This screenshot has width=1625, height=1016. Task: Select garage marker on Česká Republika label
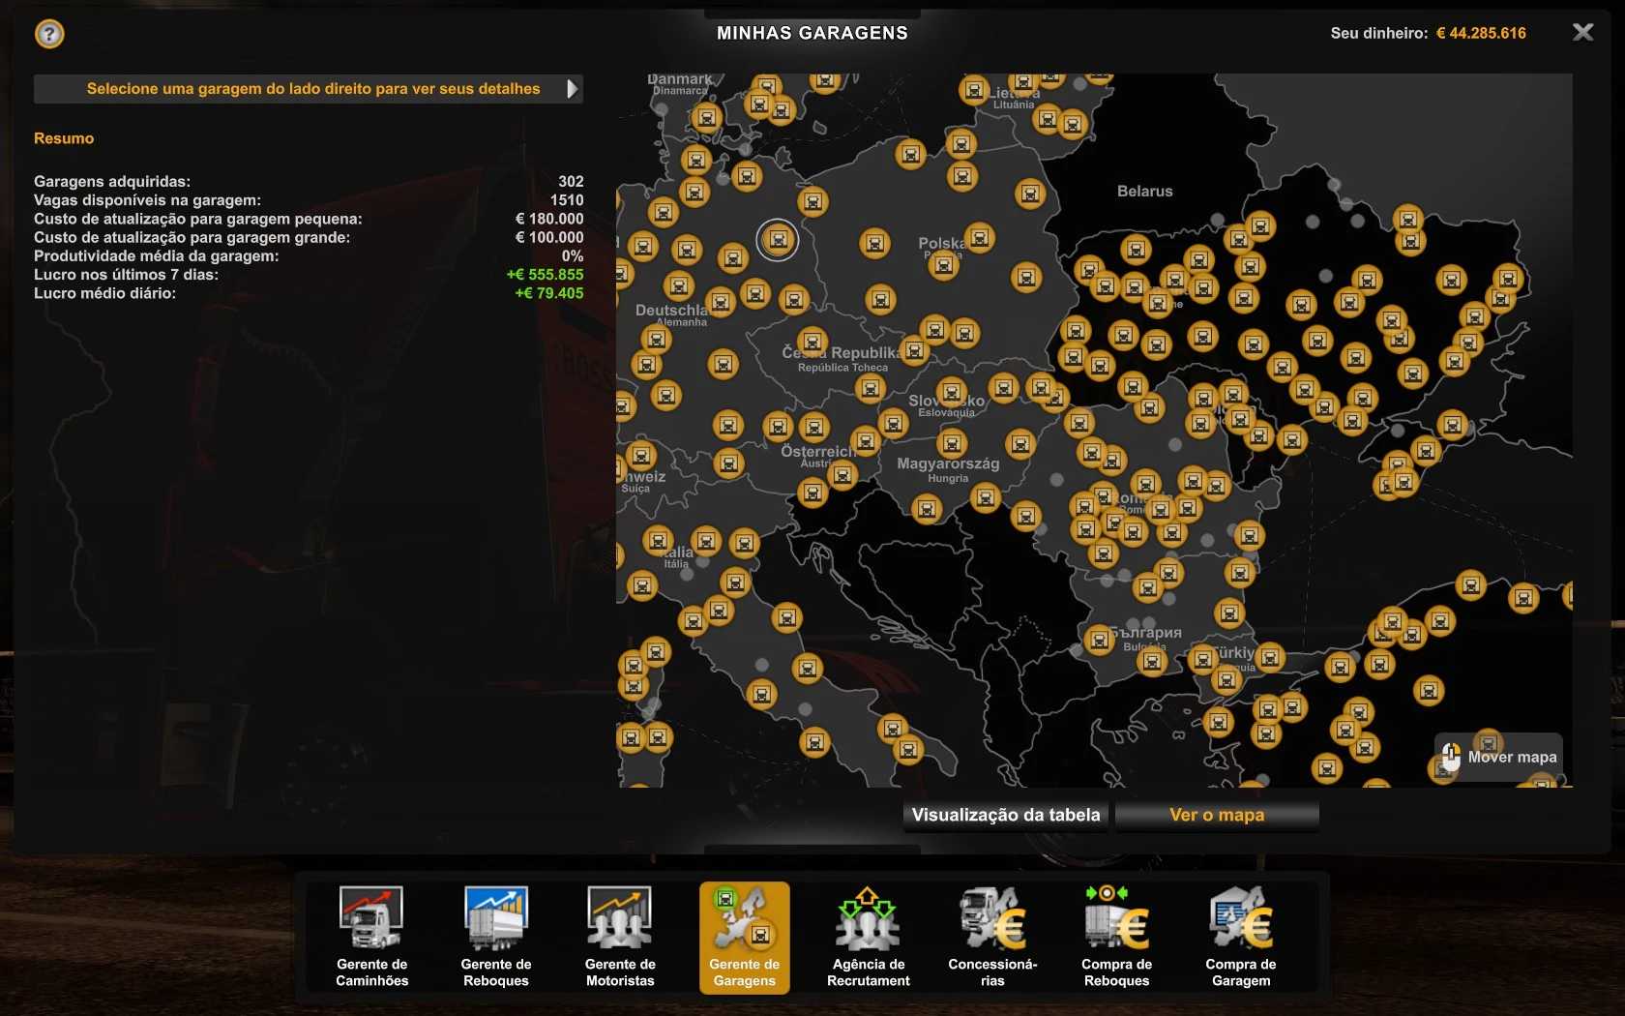coord(812,342)
